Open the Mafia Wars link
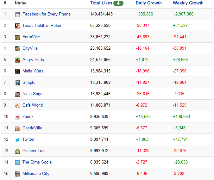Screen dimensions: 214x180 pos(33,71)
